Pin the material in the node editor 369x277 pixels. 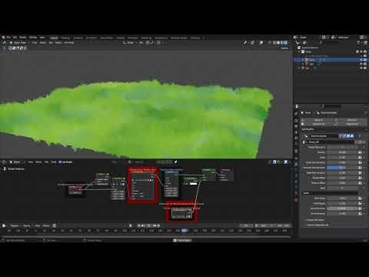pyautogui.click(x=176, y=162)
